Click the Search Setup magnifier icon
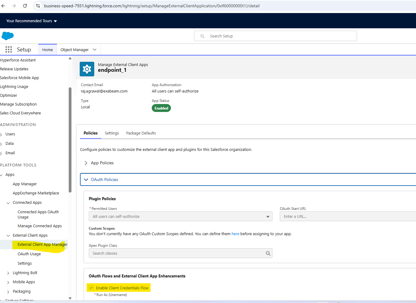The width and height of the screenshot is (416, 303). (x=203, y=36)
